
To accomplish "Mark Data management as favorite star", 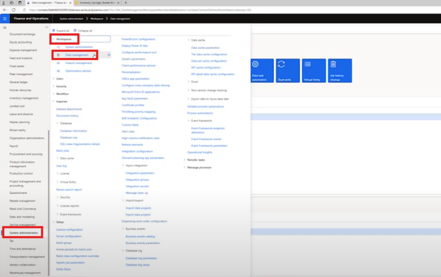I will (109, 55).
